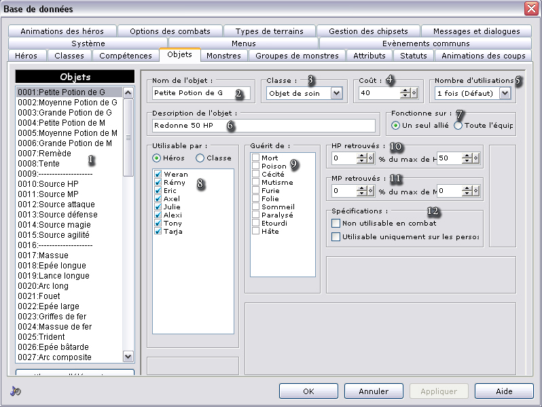Select 'Toute l'équipe' radio button

[458, 125]
